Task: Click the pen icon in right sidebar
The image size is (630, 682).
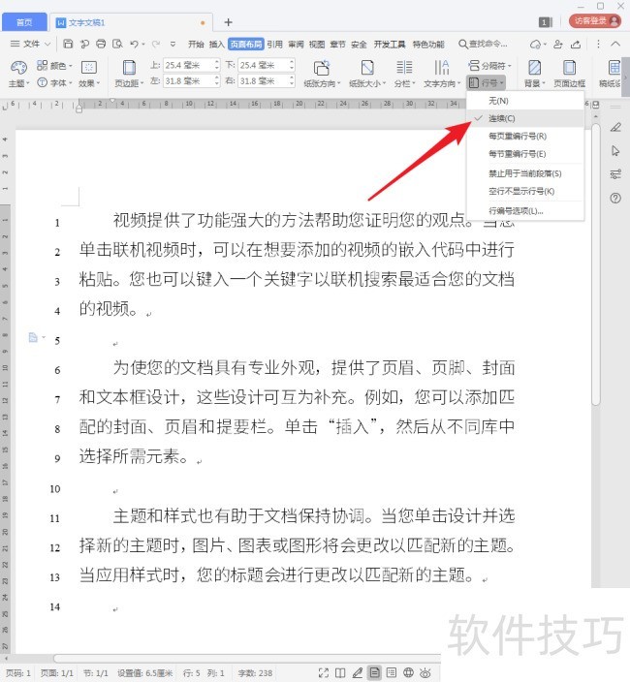Action: click(615, 128)
